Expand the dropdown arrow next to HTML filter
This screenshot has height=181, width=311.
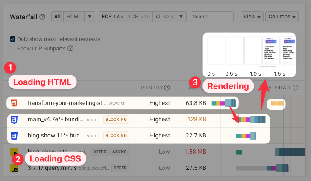click(90, 17)
